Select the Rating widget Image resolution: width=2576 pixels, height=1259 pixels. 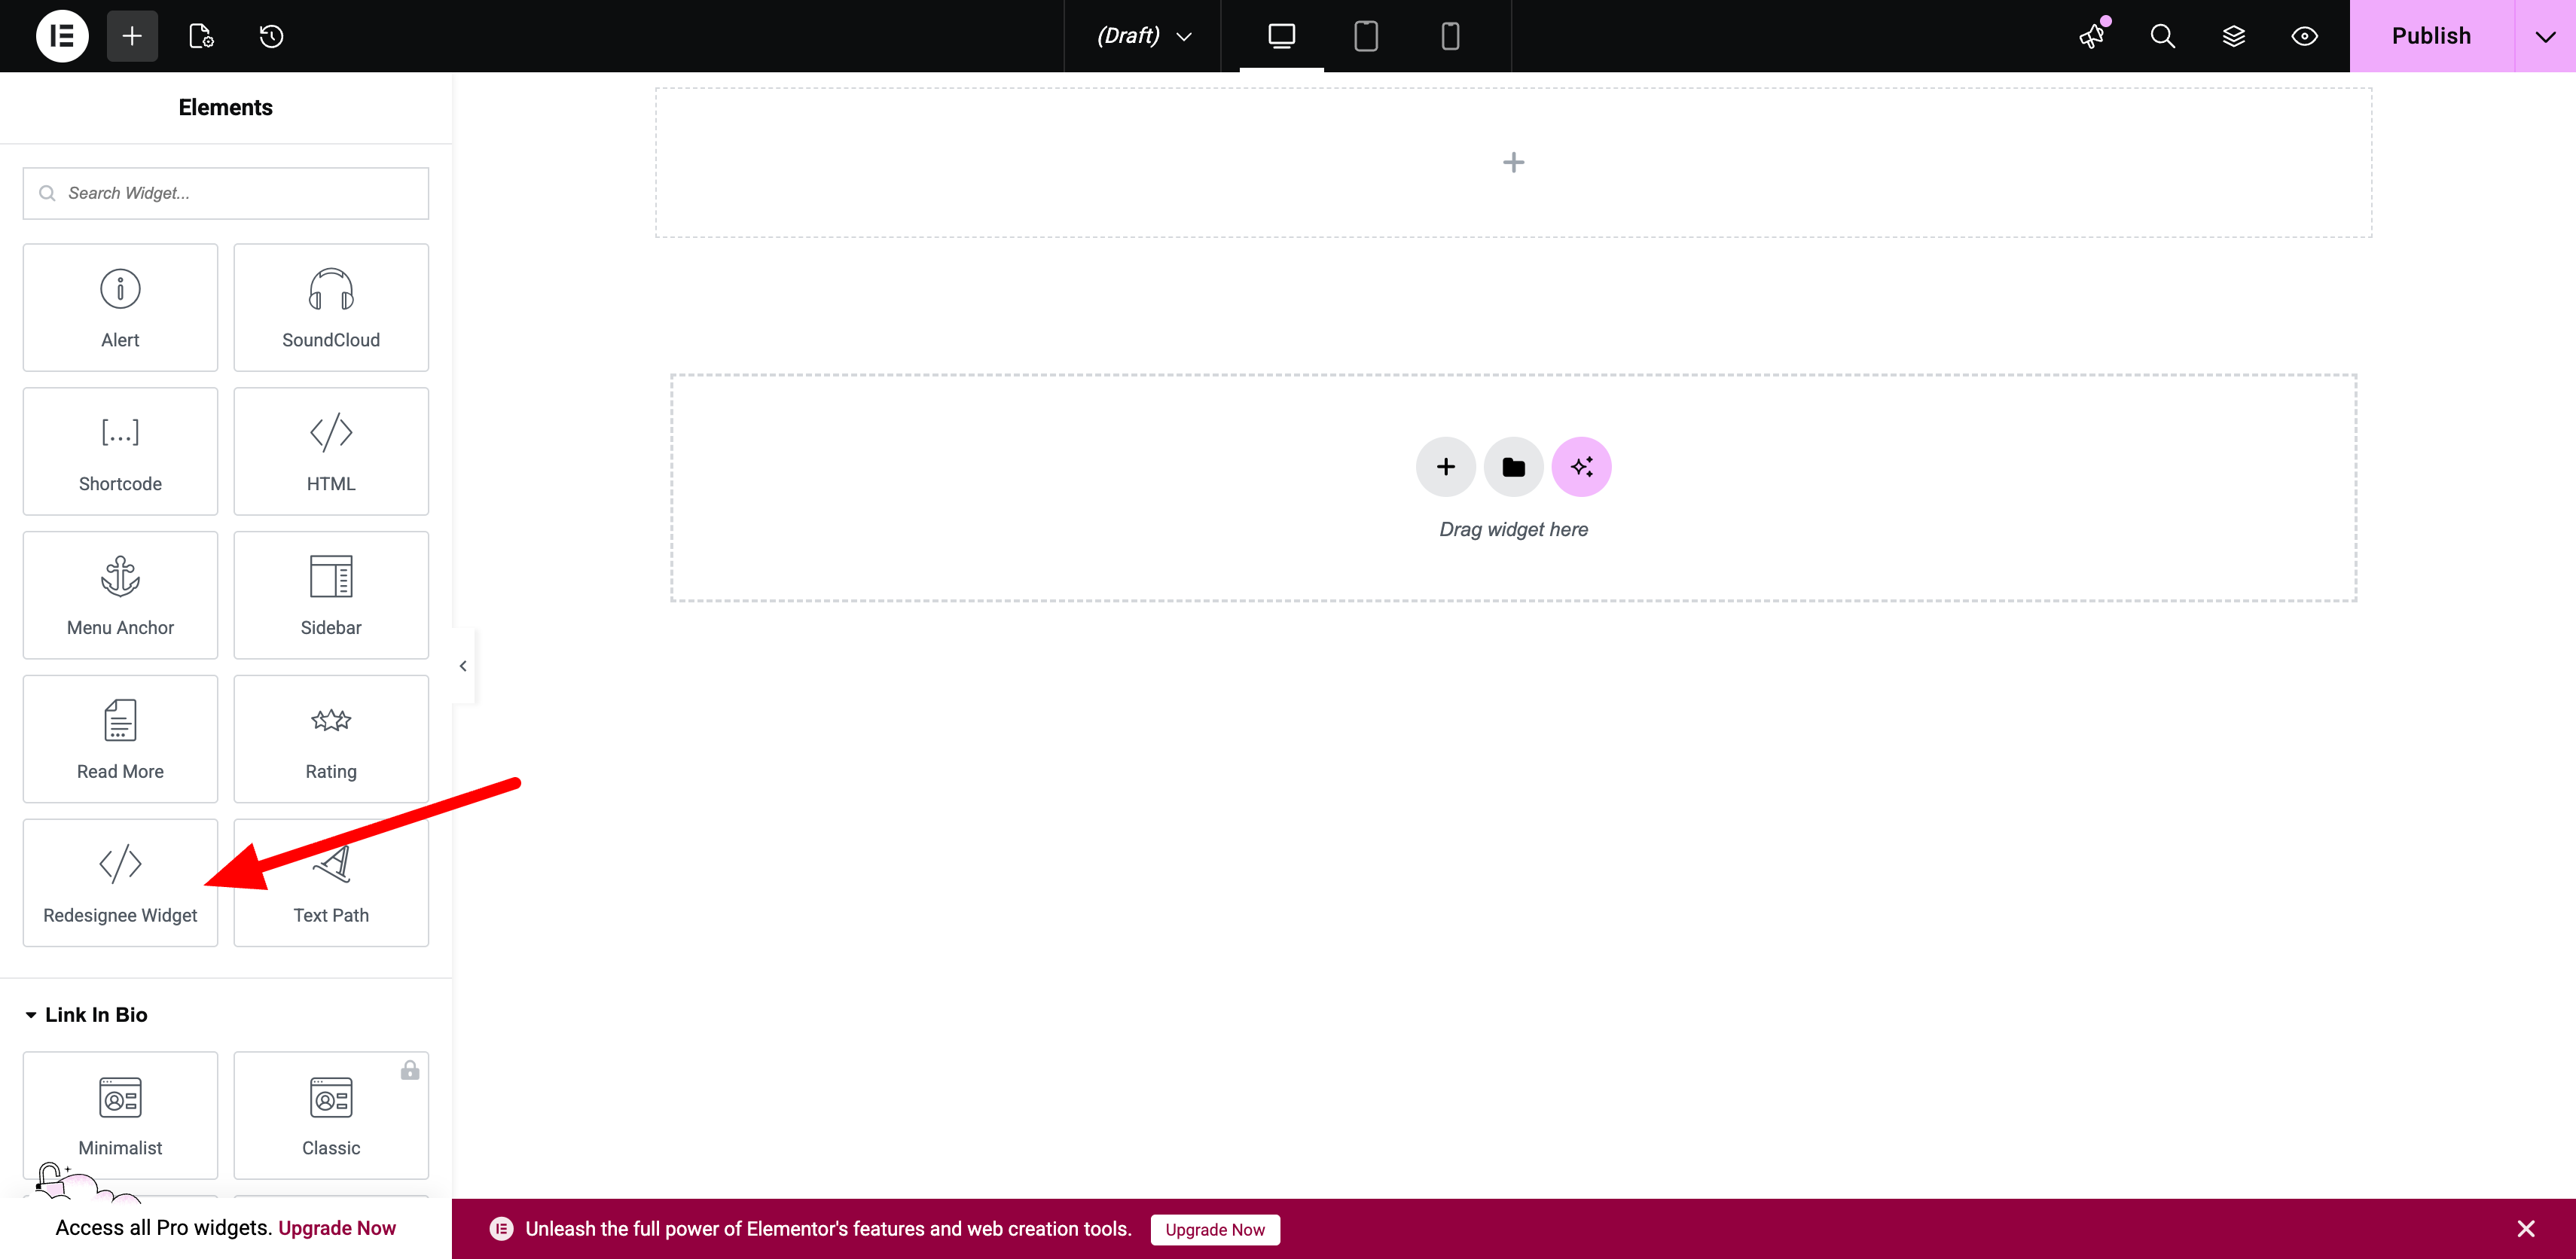coord(331,739)
